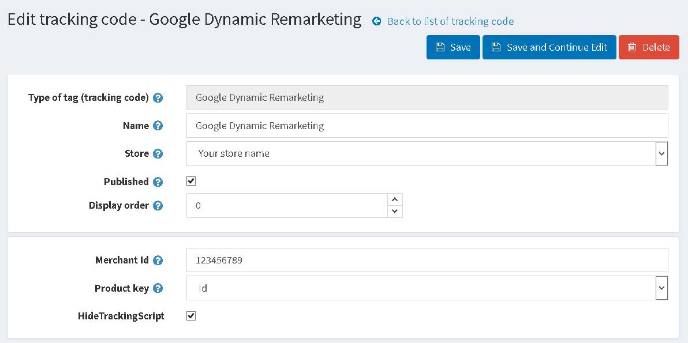Click help icon beside Merchant Id
688x343 pixels.
tap(158, 261)
